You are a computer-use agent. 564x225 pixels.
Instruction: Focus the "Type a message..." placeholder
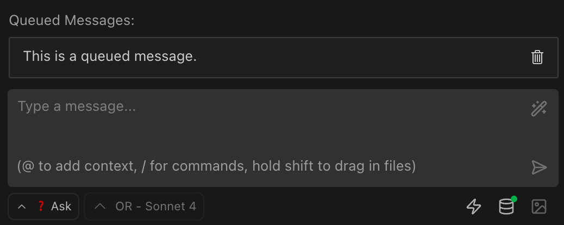pyautogui.click(x=77, y=107)
